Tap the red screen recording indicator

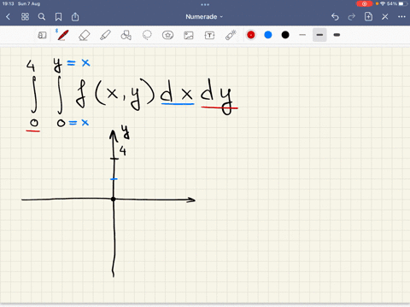click(x=364, y=3)
